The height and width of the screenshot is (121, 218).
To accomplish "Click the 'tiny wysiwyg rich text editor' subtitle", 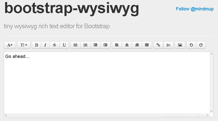I will tap(57, 26).
